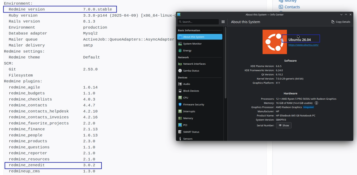Click the redmine_questions plugin name

tap(29, 147)
